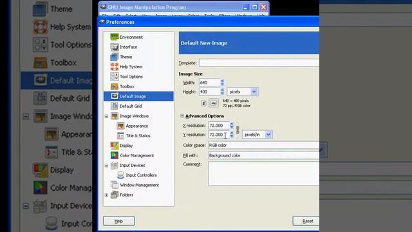Select the Image Windows icon
This screenshot has width=412, height=232.
[x=115, y=116]
